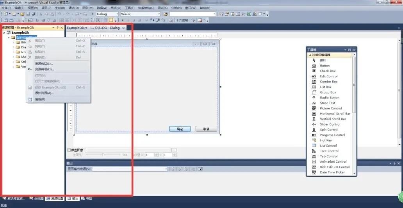The height and width of the screenshot is (208, 403).
Task: Click the 十六进制 hex toolbar button
Action: [182, 20]
